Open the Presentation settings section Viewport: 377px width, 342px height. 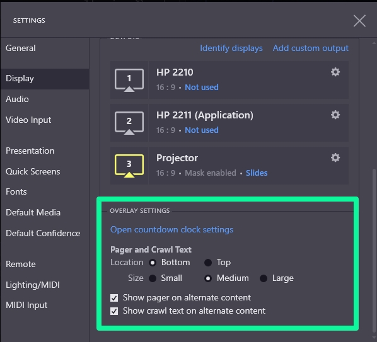pos(45,151)
